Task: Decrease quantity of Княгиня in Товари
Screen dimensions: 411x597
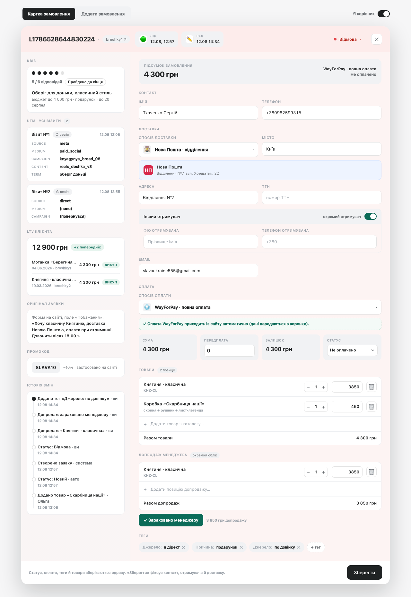Action: pos(309,387)
